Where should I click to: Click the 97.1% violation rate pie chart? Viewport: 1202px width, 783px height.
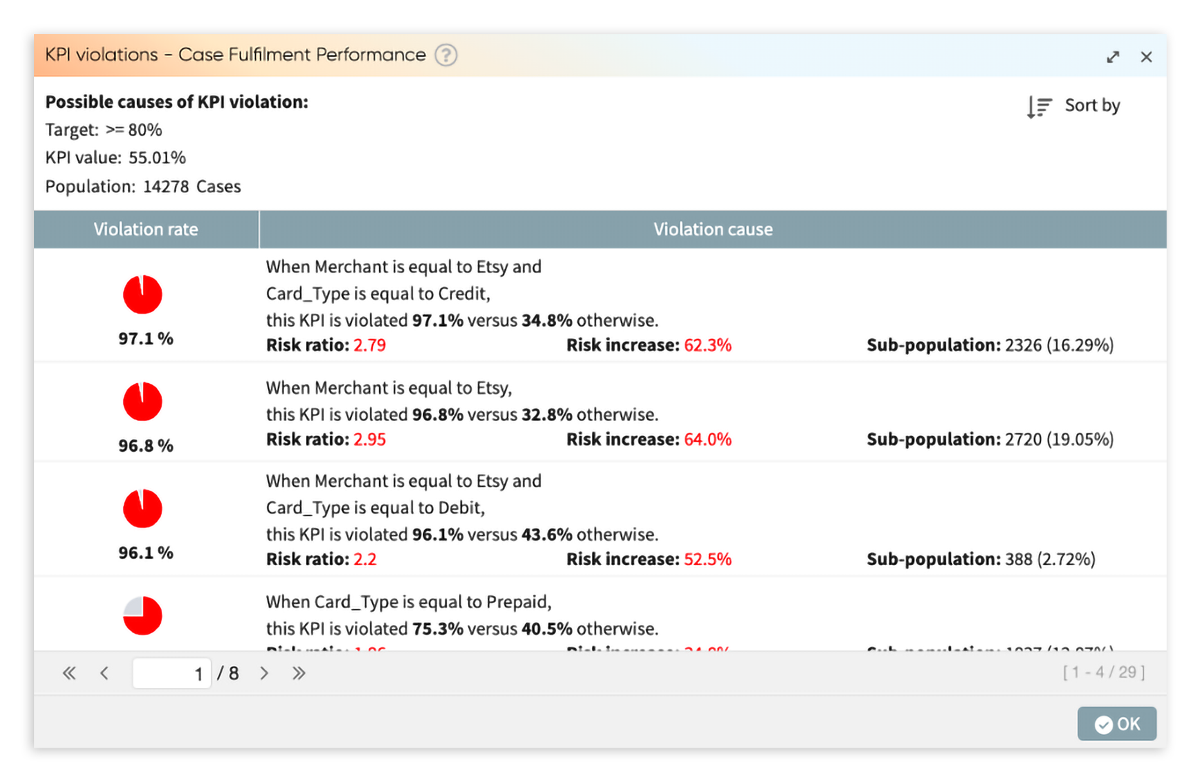pyautogui.click(x=143, y=294)
